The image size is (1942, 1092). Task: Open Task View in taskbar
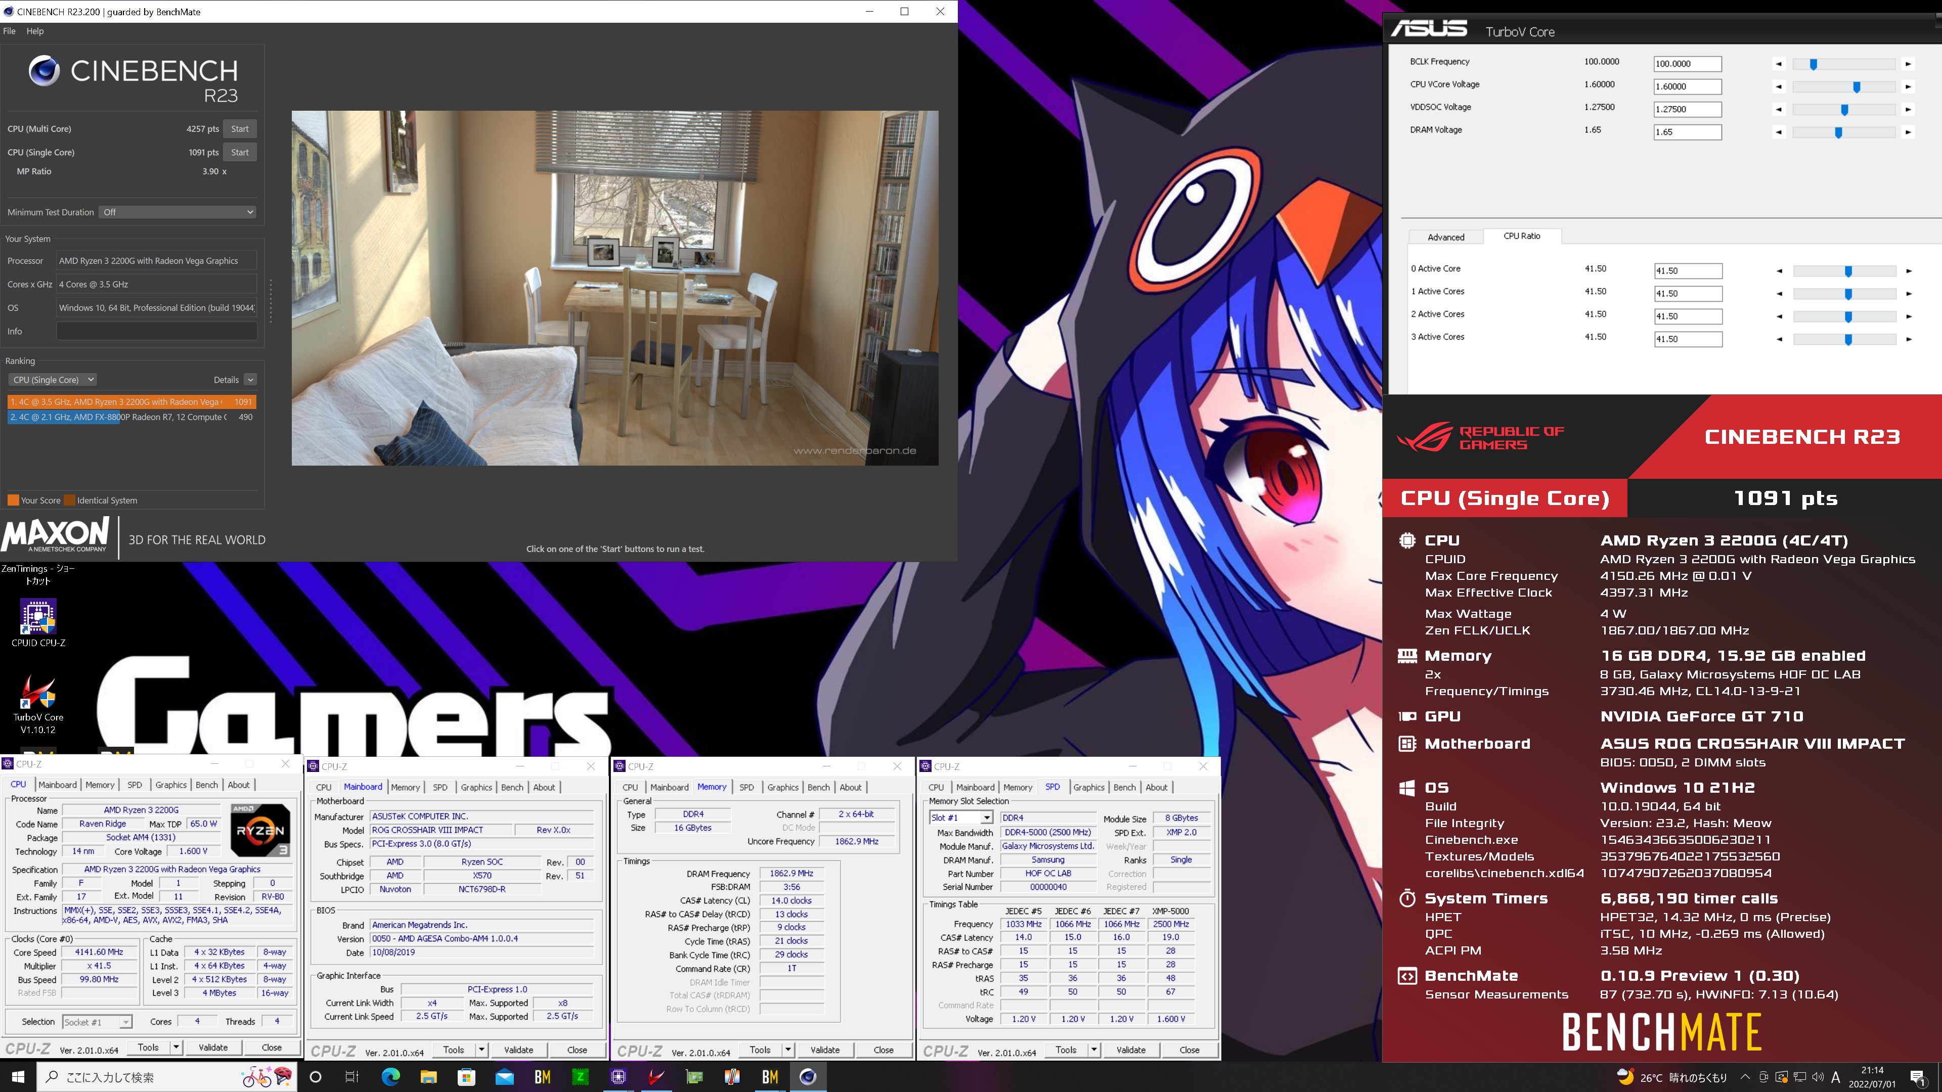point(351,1077)
